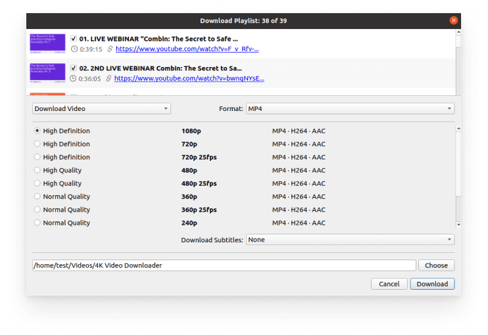Open the Format MP4 dropdown

pyautogui.click(x=350, y=108)
